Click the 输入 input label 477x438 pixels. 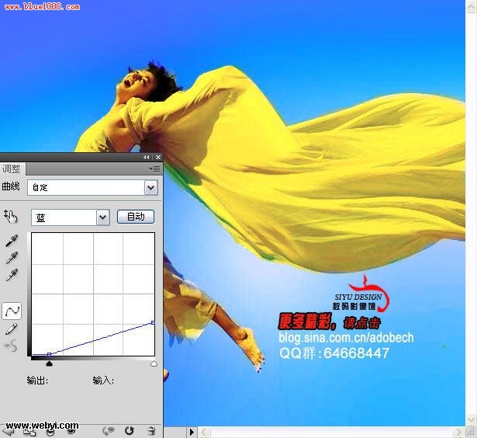[x=103, y=380]
